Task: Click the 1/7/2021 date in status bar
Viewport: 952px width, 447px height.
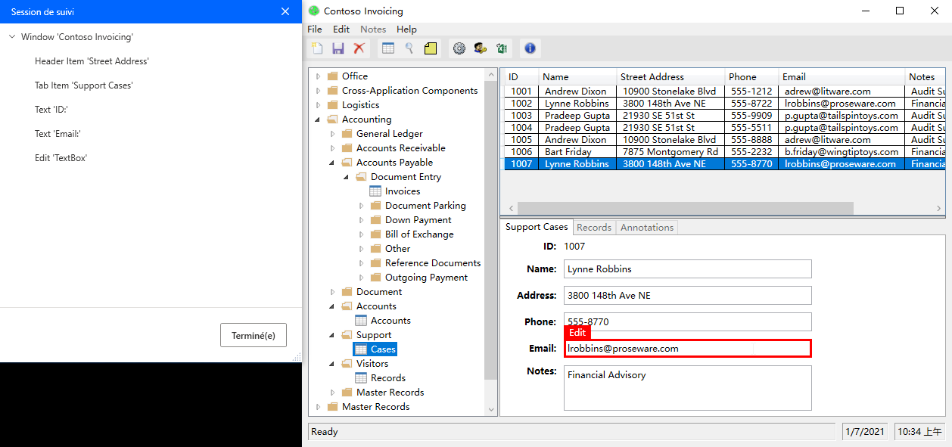Action: pyautogui.click(x=866, y=432)
